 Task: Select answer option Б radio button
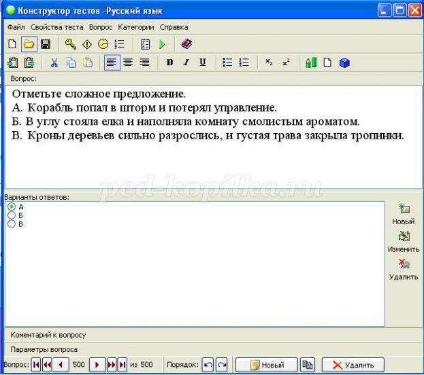tap(11, 215)
